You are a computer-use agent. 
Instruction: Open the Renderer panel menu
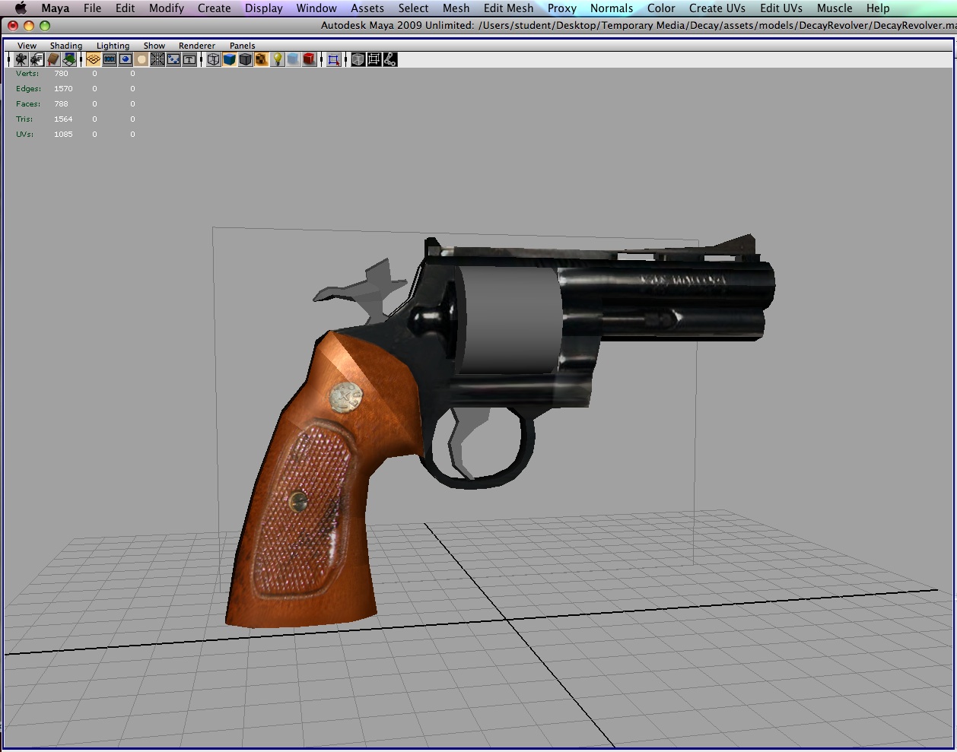[x=197, y=46]
